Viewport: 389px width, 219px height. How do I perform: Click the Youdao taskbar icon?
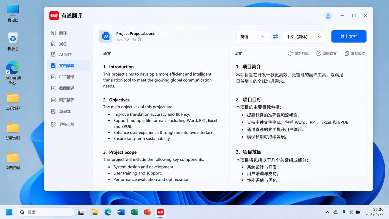[x=160, y=212]
